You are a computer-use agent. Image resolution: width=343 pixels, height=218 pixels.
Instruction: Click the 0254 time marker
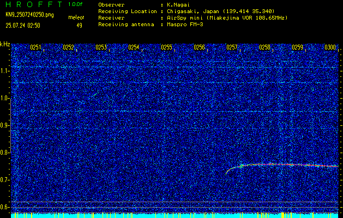[134, 47]
